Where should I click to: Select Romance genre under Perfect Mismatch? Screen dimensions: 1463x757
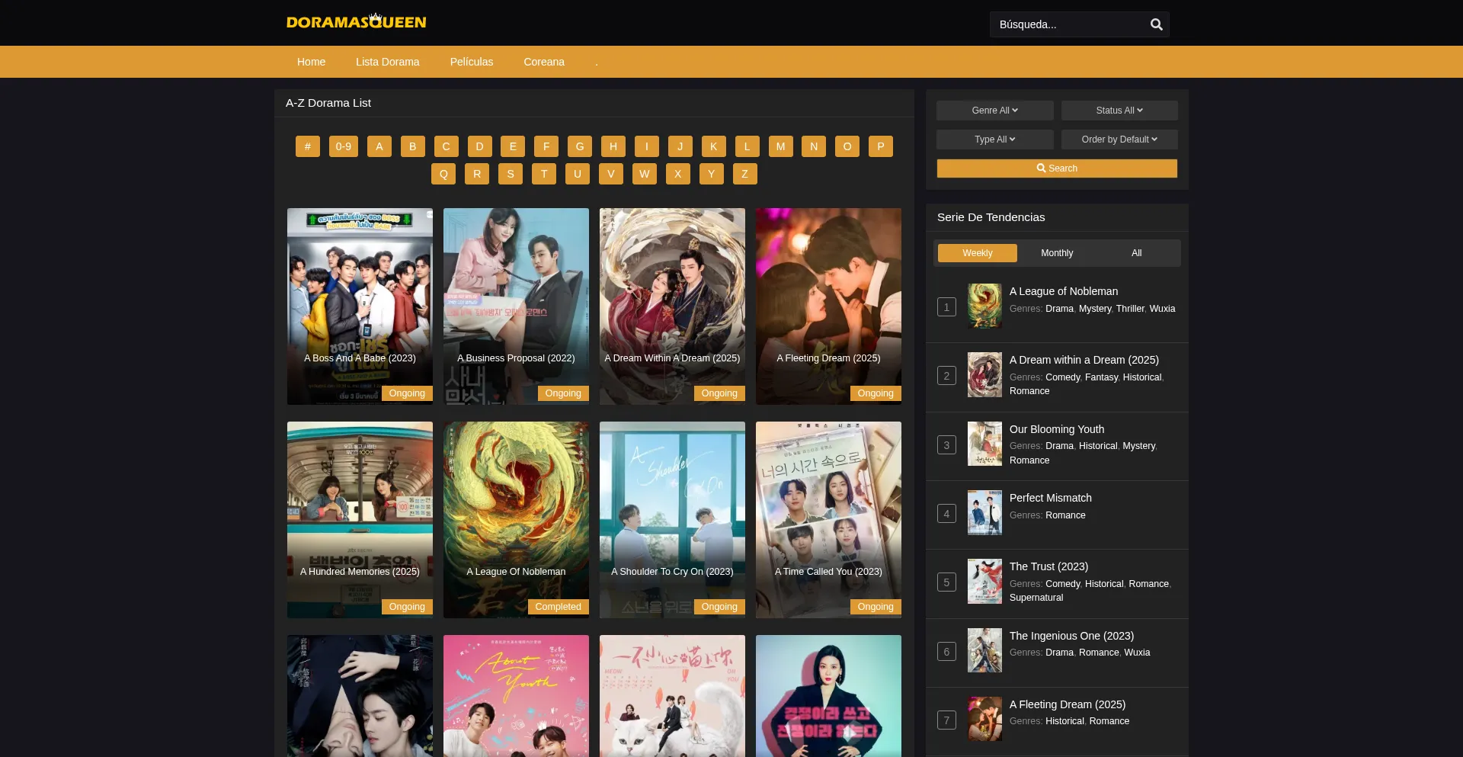coord(1065,515)
